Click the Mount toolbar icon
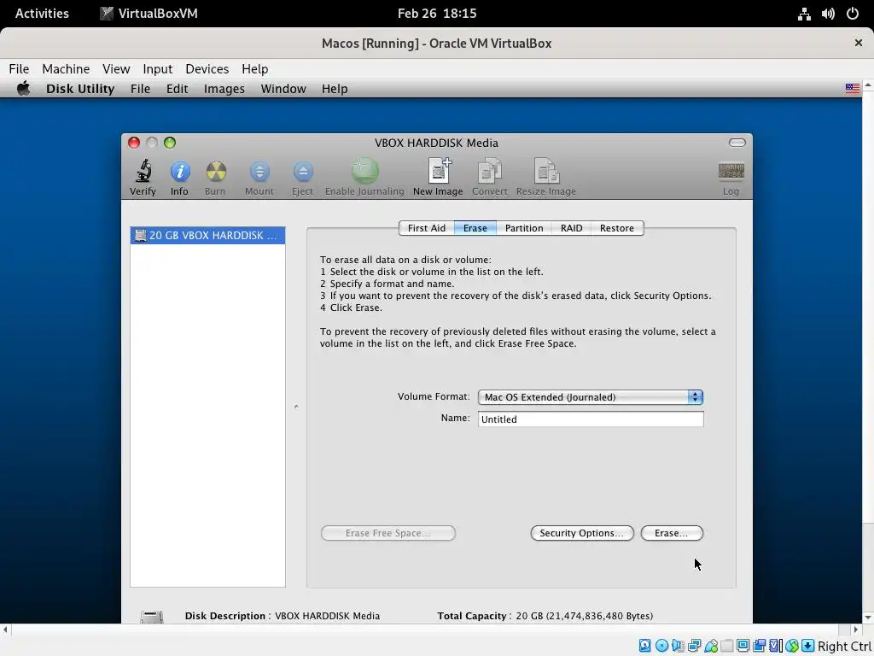 259,171
